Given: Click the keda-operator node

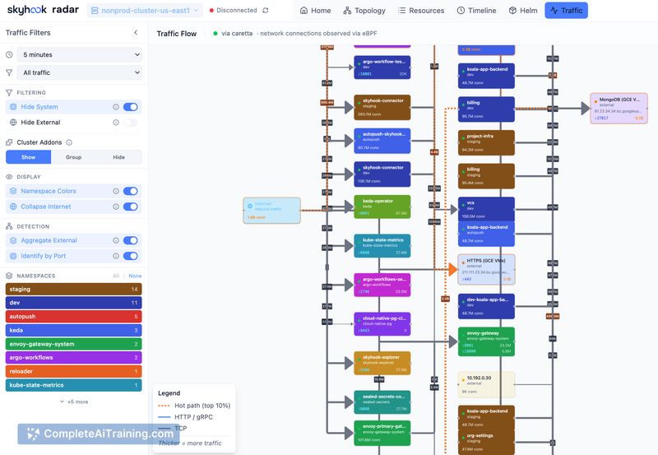Looking at the screenshot, I should 382,207.
